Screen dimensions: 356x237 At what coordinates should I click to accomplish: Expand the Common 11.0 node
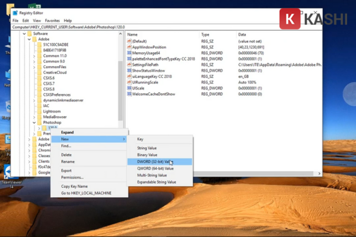[34, 56]
